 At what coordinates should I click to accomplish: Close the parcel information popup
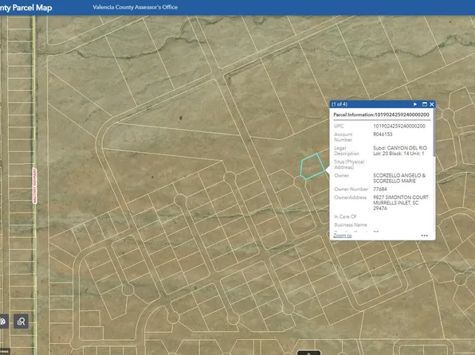(x=432, y=104)
